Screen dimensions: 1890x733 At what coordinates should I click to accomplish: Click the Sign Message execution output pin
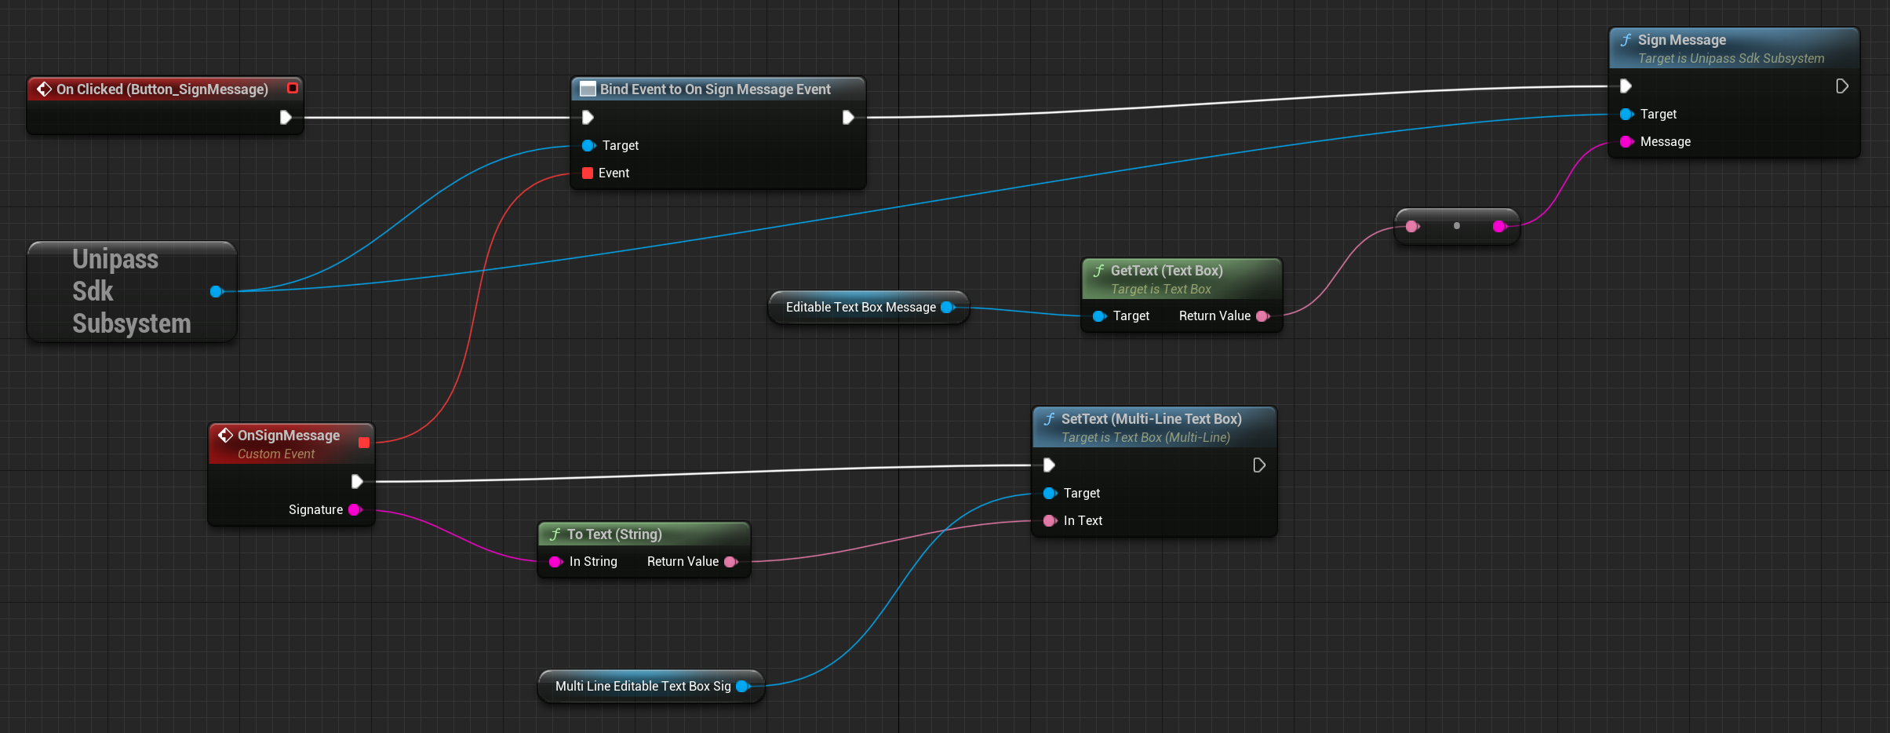point(1841,86)
